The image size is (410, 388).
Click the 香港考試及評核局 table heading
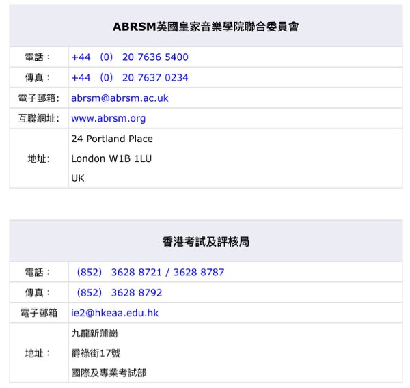206,242
